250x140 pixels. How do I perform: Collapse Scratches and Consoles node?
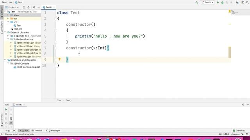pos(5,60)
